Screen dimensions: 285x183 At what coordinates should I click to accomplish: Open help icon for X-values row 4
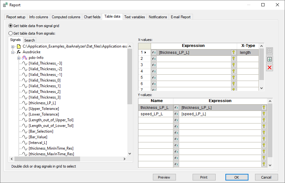234,71
